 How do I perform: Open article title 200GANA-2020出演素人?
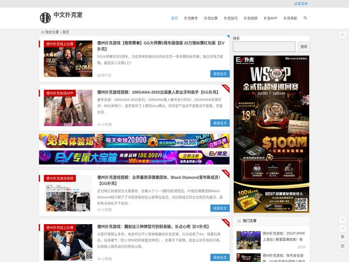coord(158,92)
